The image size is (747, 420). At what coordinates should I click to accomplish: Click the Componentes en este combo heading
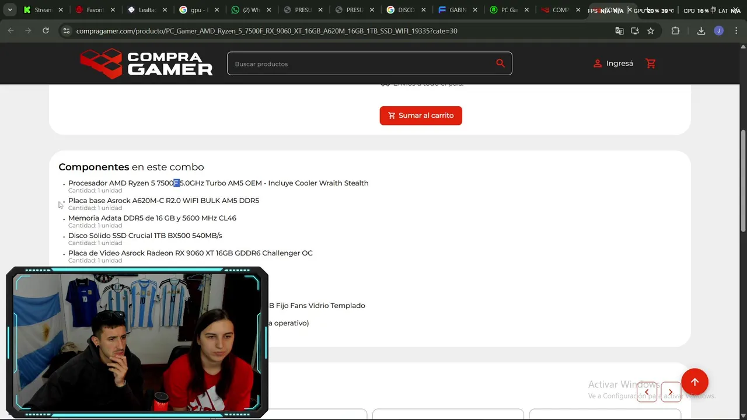pos(131,167)
